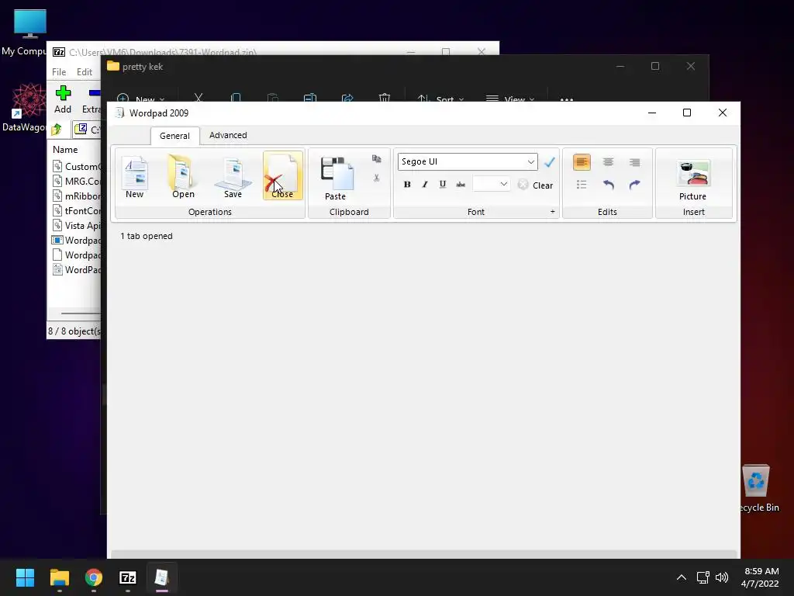Open the font size dropdown
Screen dimensions: 794x596
[503, 184]
